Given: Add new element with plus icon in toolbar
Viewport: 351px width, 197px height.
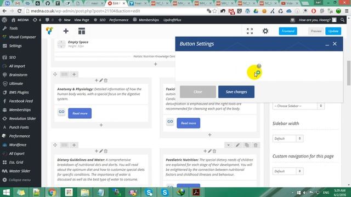Looking at the screenshot, I should pos(66,31).
